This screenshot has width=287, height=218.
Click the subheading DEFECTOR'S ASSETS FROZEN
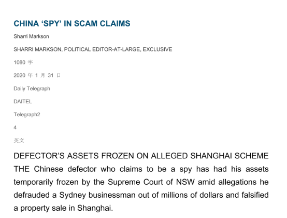click(x=74, y=156)
